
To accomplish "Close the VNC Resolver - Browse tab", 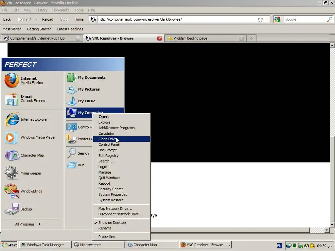I will (x=159, y=38).
